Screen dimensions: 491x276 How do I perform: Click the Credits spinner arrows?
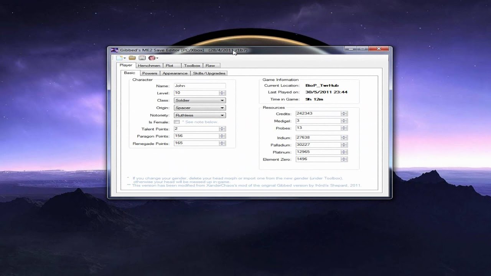(344, 113)
